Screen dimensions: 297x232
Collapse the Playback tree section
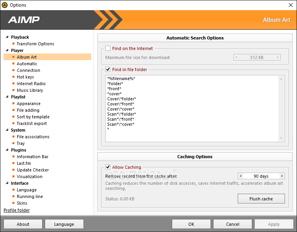[x=7, y=37]
